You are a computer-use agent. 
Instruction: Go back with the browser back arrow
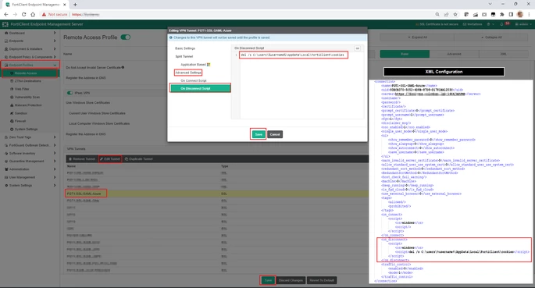click(5, 14)
